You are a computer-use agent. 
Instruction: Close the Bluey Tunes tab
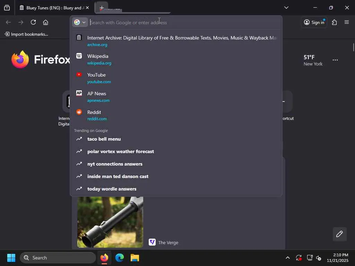pos(87,8)
